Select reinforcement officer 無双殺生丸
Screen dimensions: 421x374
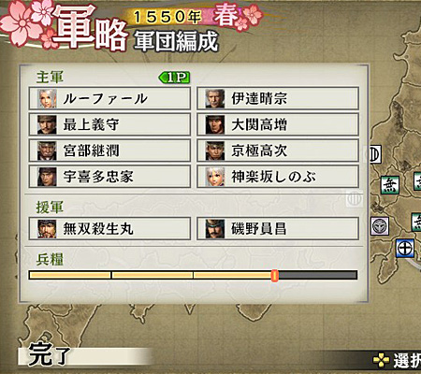coord(109,229)
